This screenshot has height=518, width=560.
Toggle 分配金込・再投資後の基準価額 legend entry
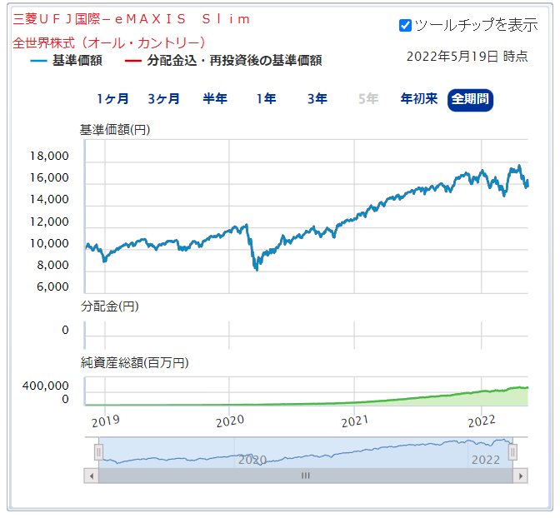click(x=223, y=61)
